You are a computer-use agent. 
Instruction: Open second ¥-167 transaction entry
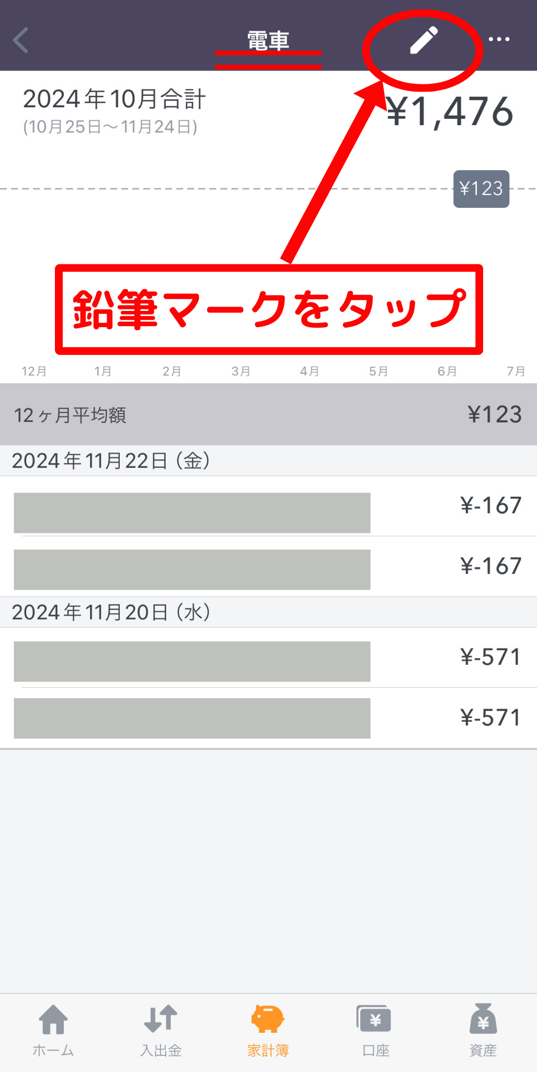pyautogui.click(x=268, y=566)
